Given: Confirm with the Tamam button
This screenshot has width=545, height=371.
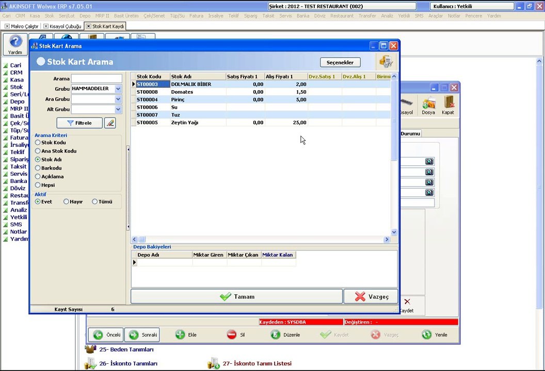Looking at the screenshot, I should tap(237, 297).
